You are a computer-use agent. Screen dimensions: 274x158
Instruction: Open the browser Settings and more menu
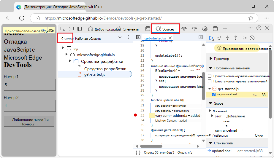(267, 18)
